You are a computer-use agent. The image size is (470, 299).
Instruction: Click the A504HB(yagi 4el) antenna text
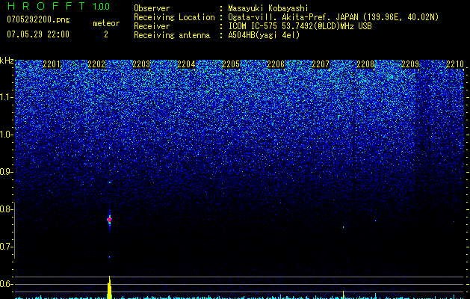pyautogui.click(x=264, y=35)
